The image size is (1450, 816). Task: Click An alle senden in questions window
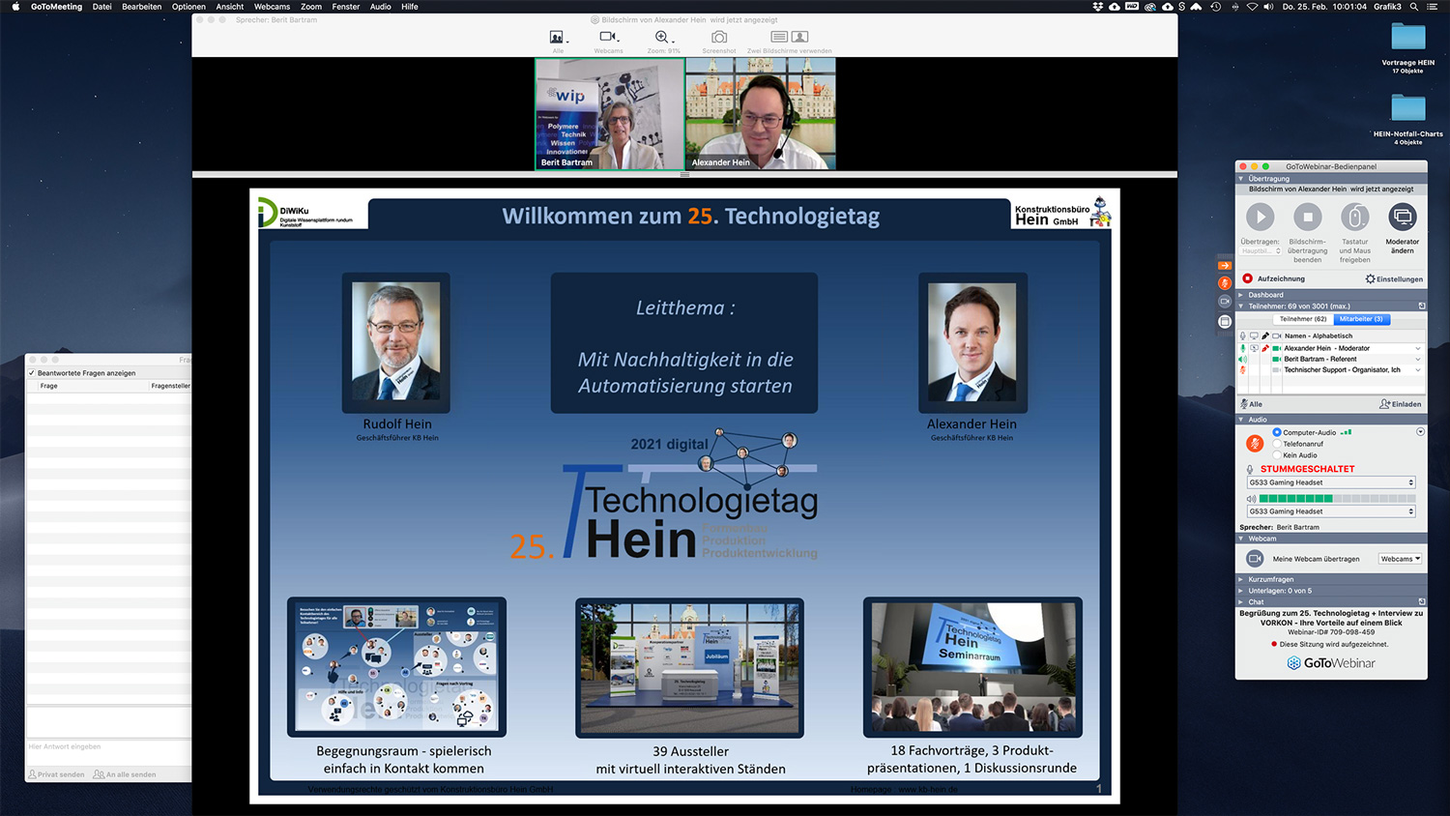point(125,774)
